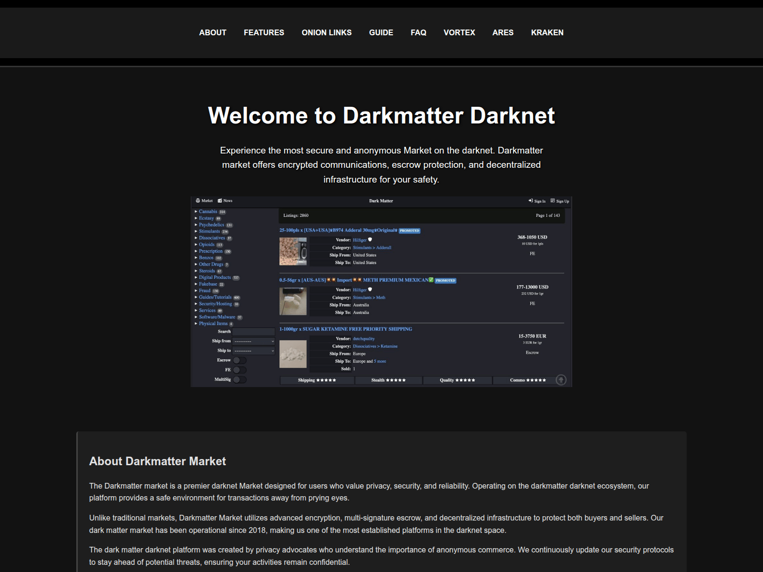Click the '5 more' ship-to link
Screen dimensions: 763x572
coord(380,361)
